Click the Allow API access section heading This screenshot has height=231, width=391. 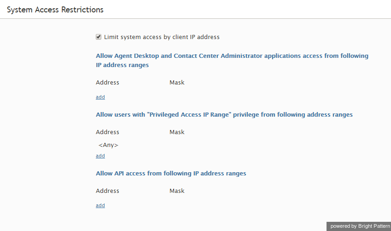(171, 173)
